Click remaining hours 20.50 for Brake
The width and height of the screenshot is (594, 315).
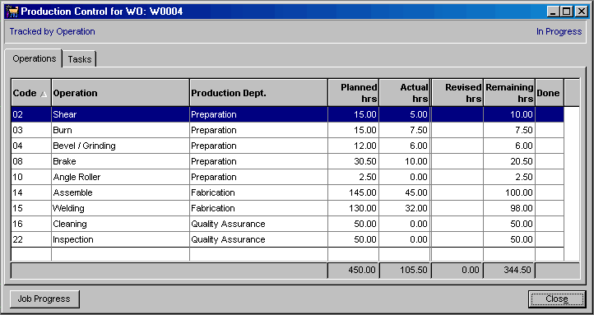point(509,161)
